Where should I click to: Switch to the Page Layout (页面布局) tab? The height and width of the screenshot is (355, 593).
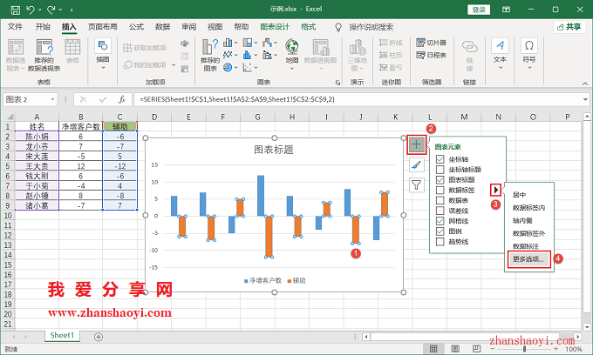coord(103,27)
